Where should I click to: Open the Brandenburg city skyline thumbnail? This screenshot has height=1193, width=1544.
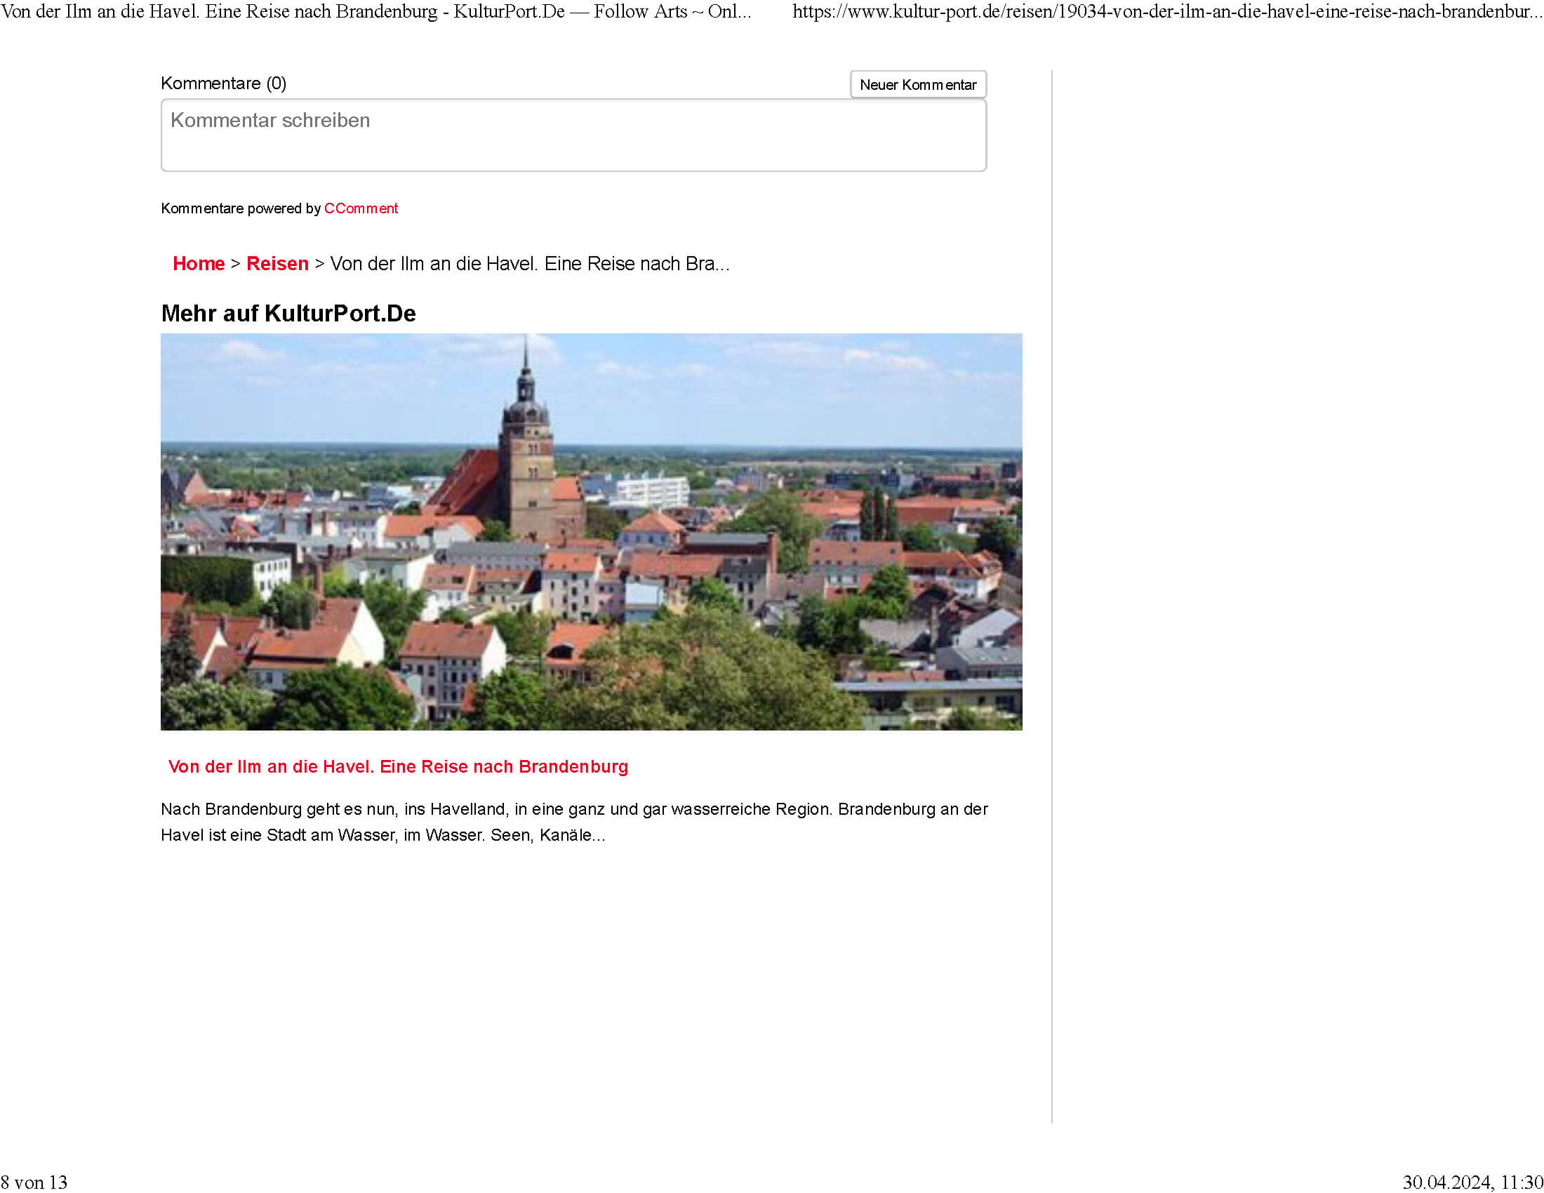click(x=591, y=531)
